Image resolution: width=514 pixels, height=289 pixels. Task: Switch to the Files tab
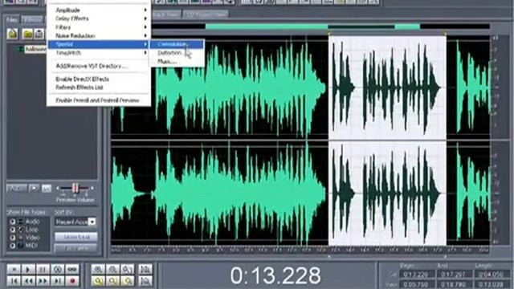pos(12,19)
